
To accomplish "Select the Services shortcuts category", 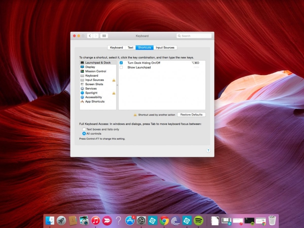I will (92, 88).
